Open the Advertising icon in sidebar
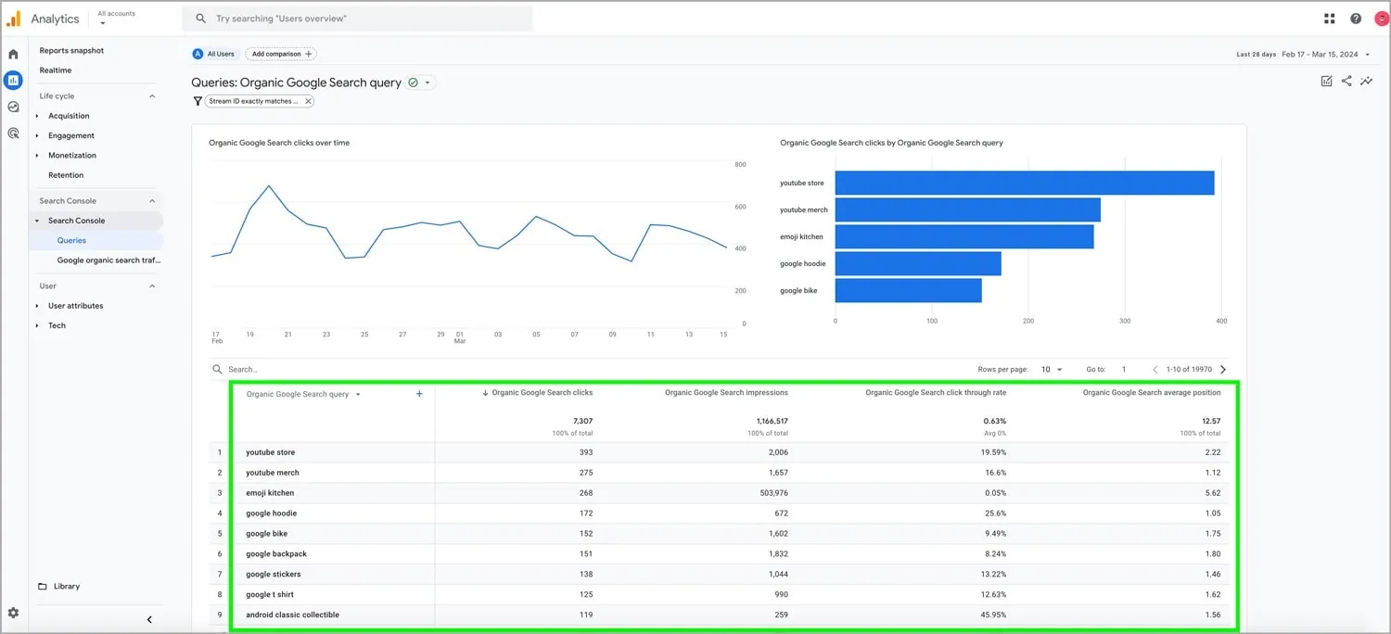 point(13,133)
